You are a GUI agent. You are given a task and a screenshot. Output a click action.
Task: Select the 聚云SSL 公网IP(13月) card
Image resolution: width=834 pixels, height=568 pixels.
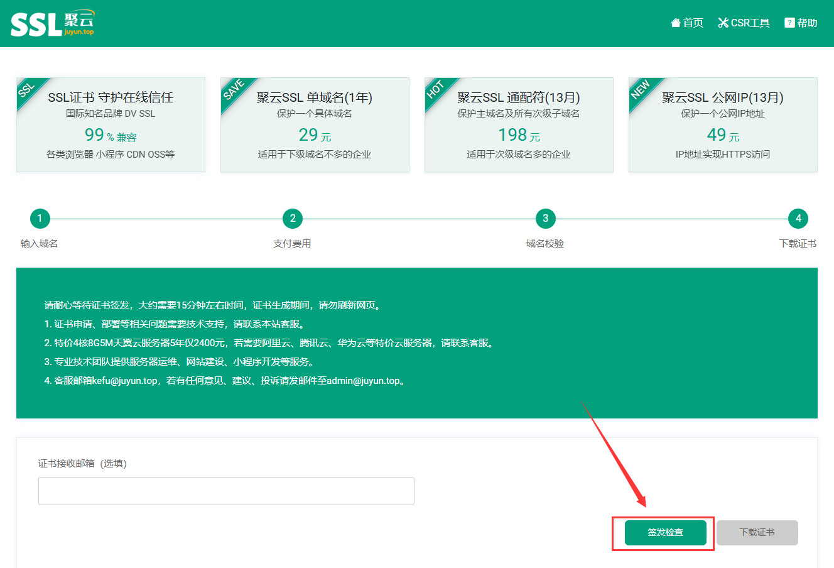pyautogui.click(x=723, y=124)
